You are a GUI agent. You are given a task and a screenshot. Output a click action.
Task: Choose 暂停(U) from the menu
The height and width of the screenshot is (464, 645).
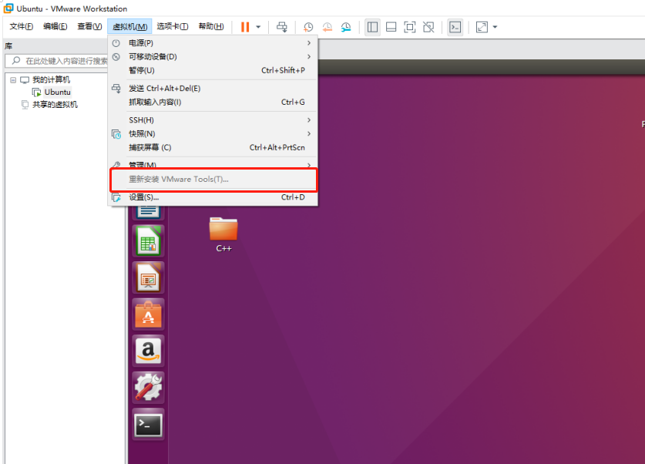tap(213, 70)
